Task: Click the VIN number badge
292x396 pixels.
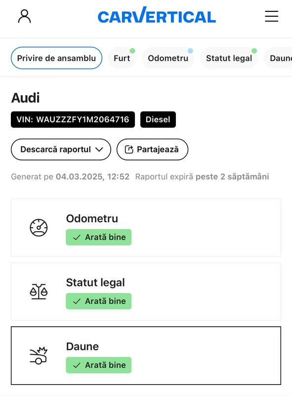Action: tap(73, 119)
